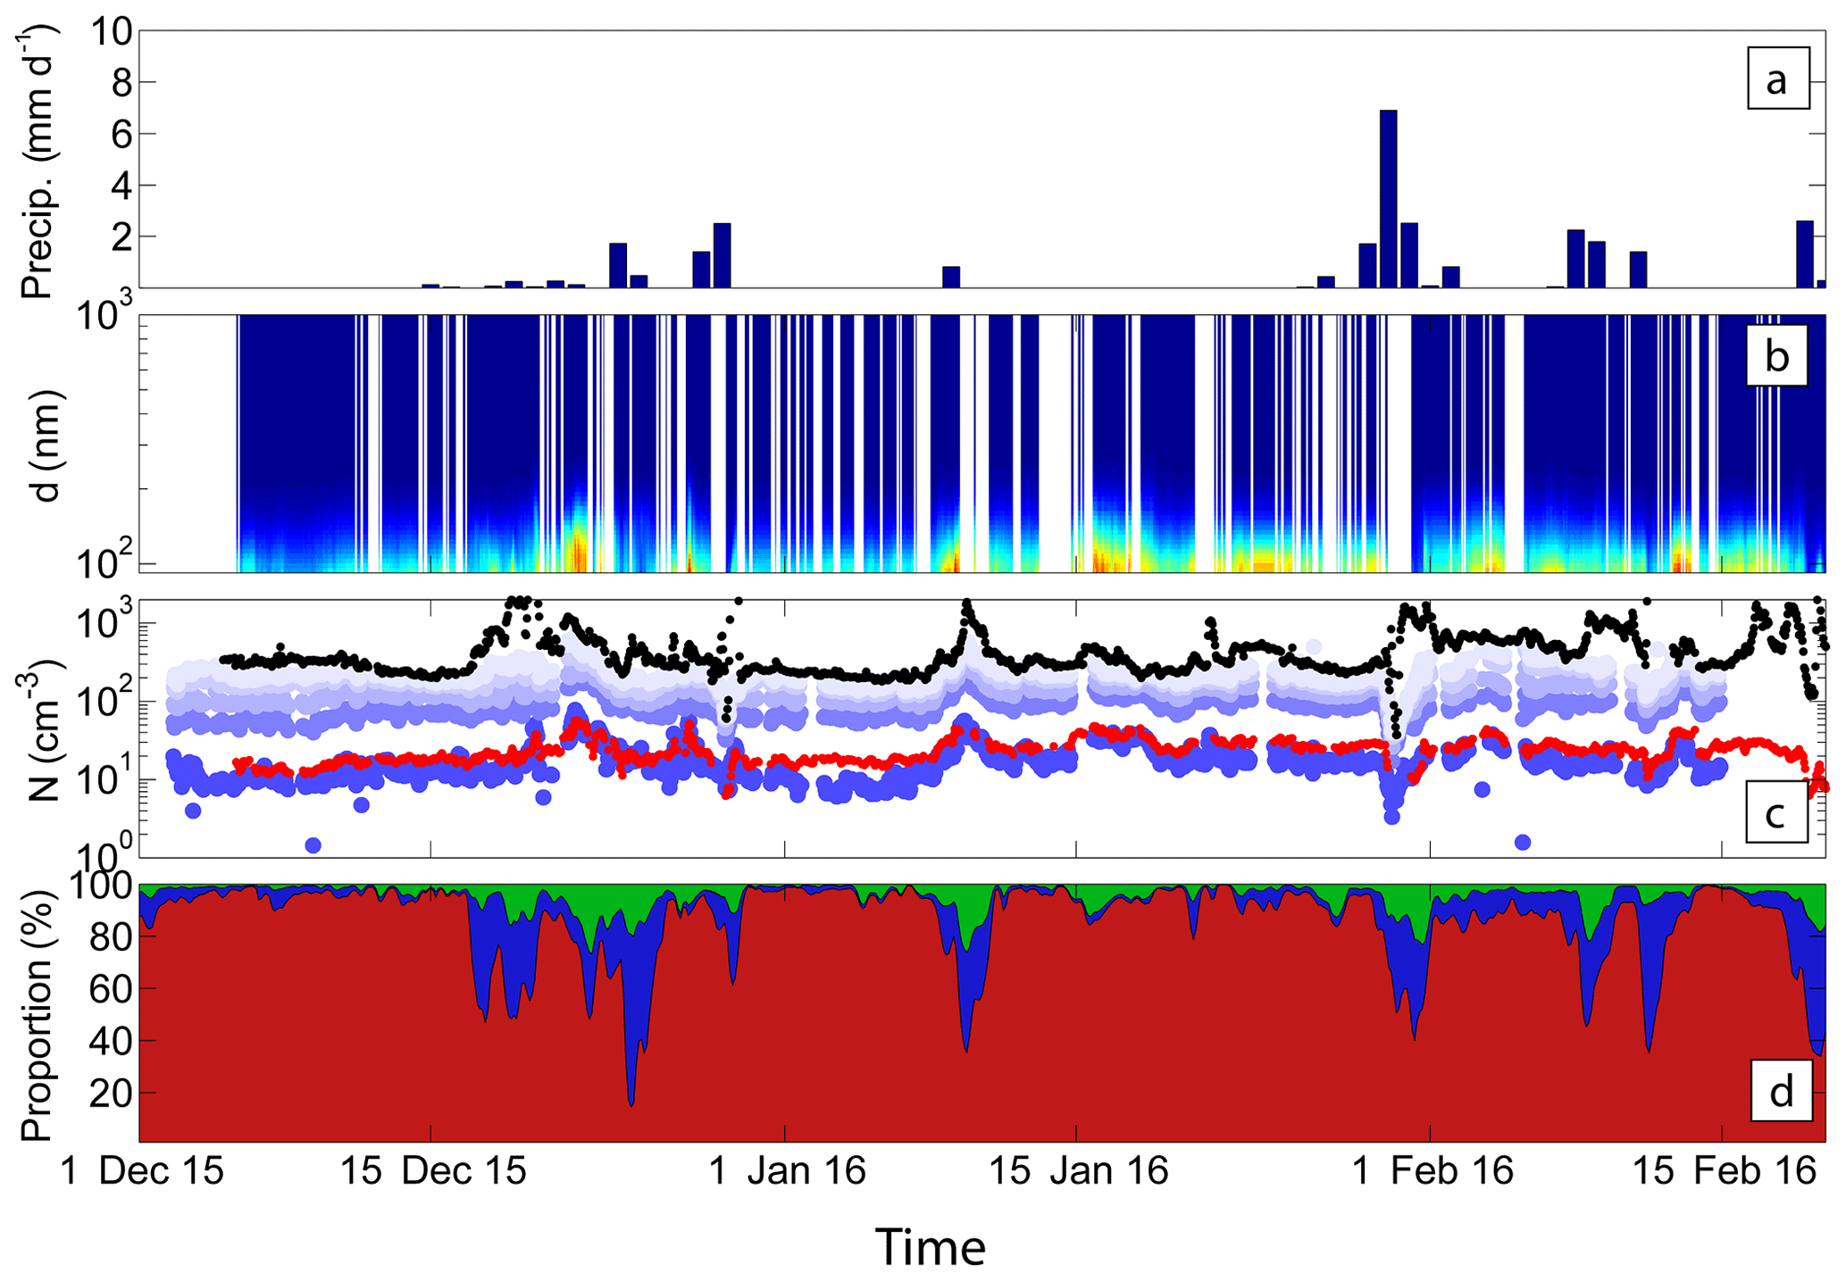The image size is (1846, 1281).
Task: Click the panel label 'b' box
Action: pos(1776,356)
